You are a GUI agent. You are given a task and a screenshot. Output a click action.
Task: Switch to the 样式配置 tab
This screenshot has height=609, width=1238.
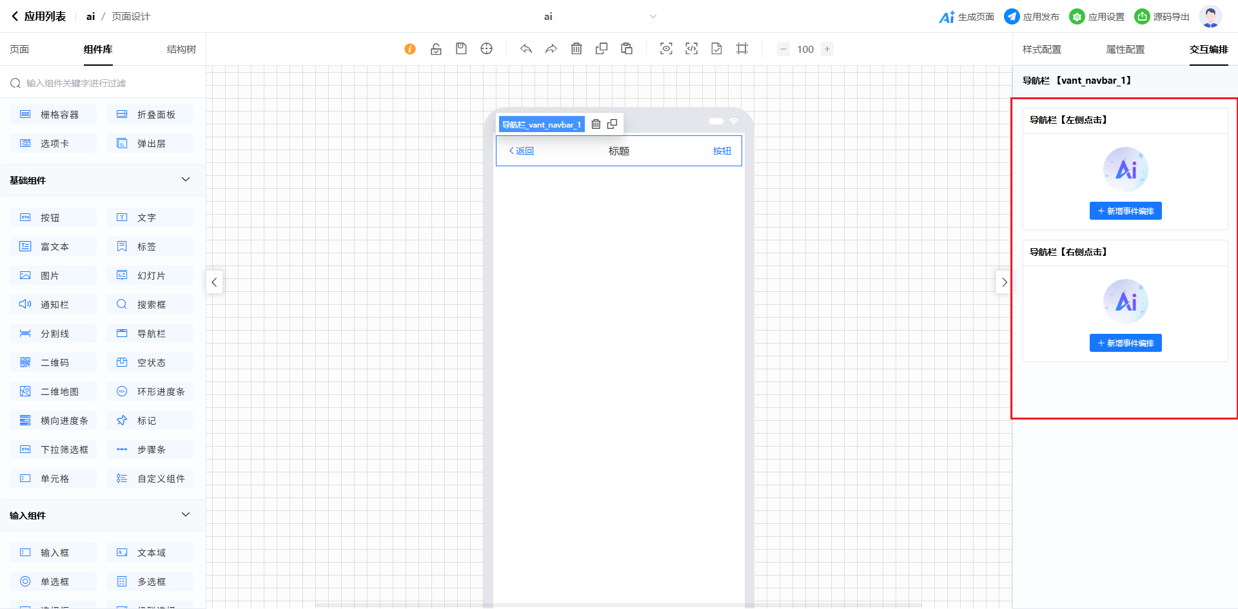1041,50
